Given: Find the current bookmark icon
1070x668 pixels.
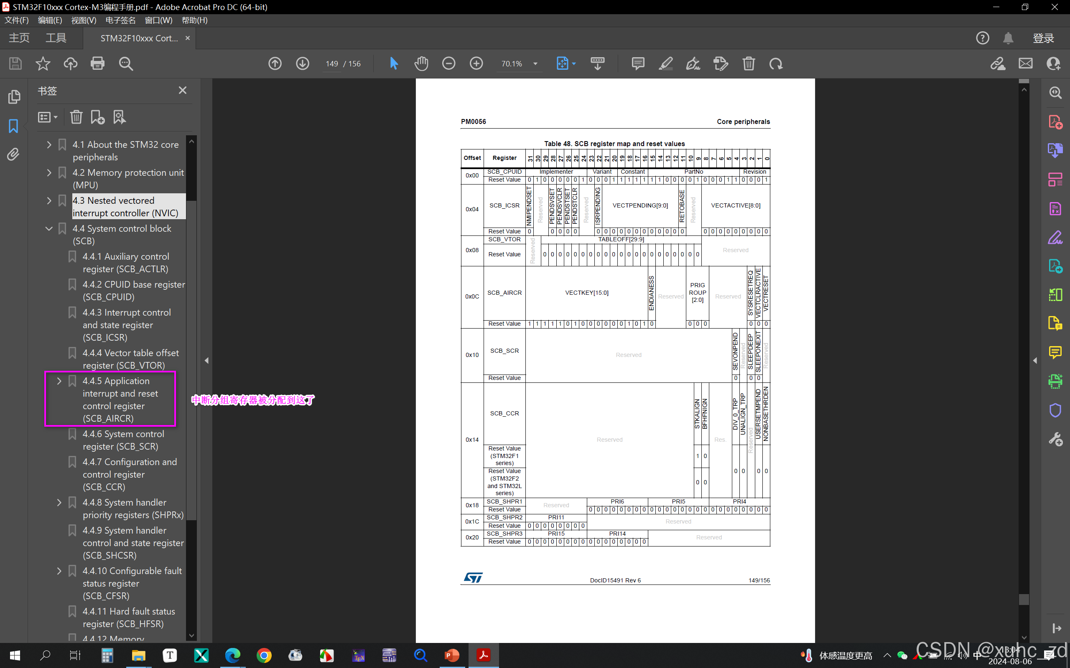Looking at the screenshot, I should pyautogui.click(x=120, y=117).
